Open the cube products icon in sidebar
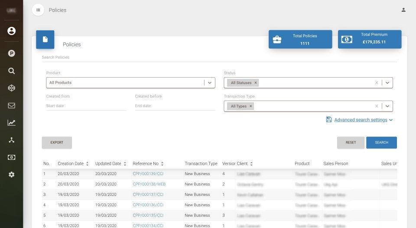 (11, 88)
